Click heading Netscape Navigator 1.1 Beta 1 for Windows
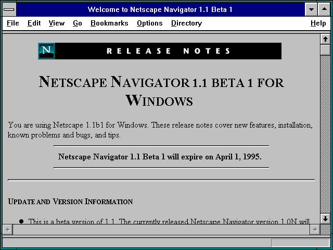 161,91
